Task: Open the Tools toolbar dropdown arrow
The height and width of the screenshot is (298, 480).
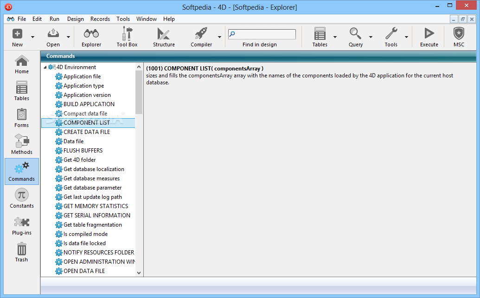Action: pos(407,37)
